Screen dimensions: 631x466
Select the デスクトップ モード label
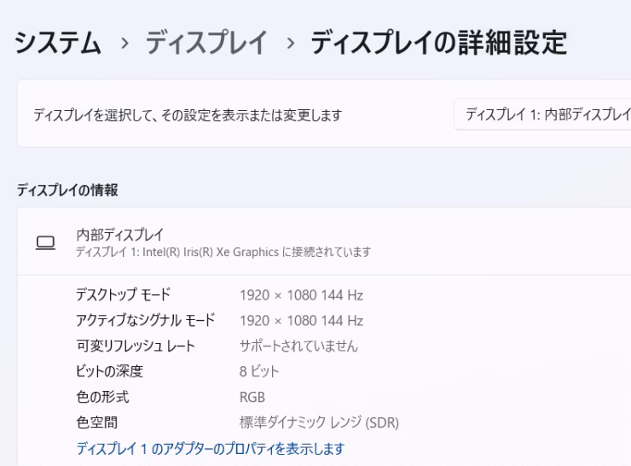point(123,294)
